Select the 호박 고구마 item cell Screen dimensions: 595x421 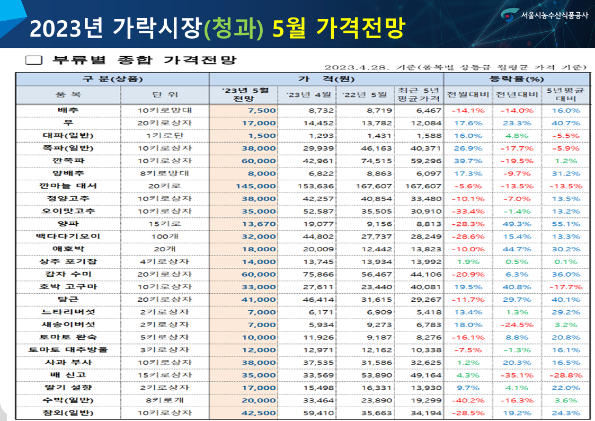click(x=68, y=287)
